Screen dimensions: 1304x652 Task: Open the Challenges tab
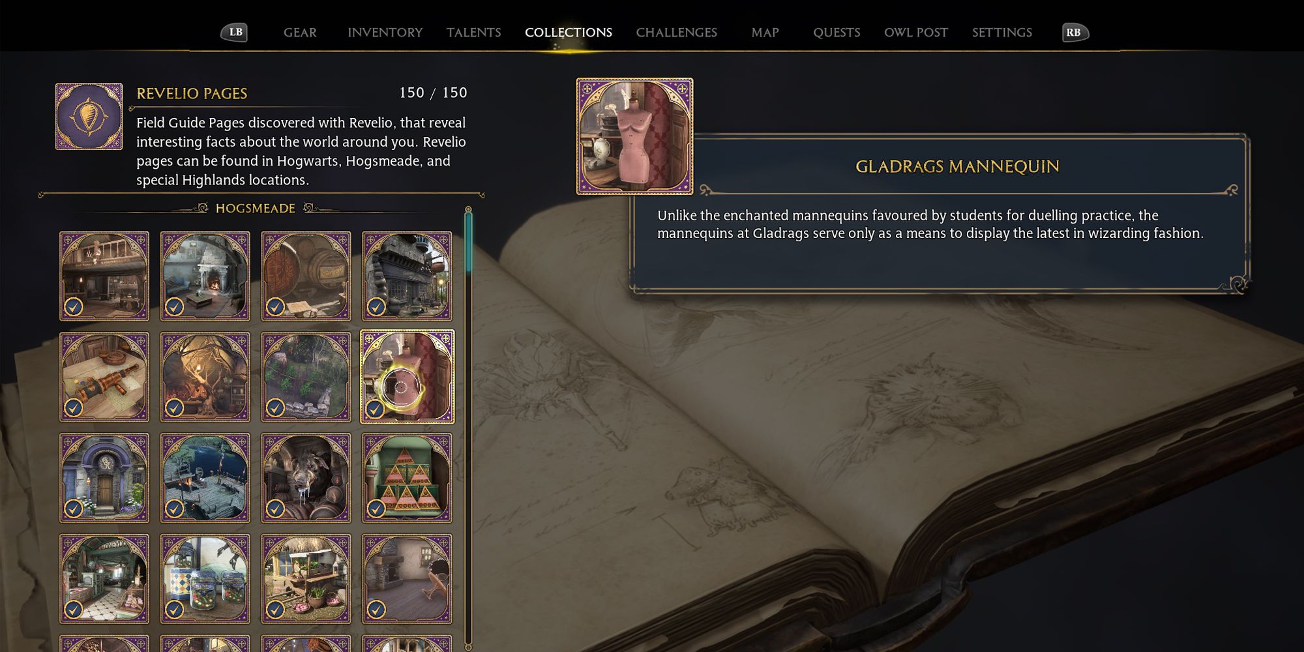point(677,33)
